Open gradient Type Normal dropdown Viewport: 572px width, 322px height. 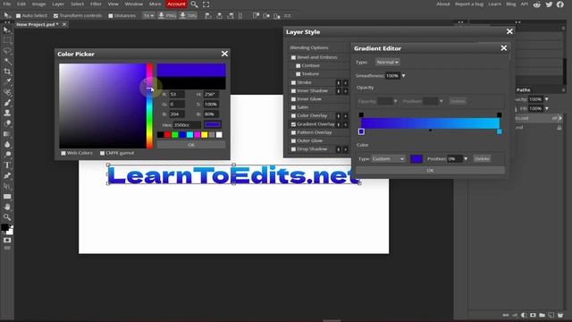pos(387,62)
